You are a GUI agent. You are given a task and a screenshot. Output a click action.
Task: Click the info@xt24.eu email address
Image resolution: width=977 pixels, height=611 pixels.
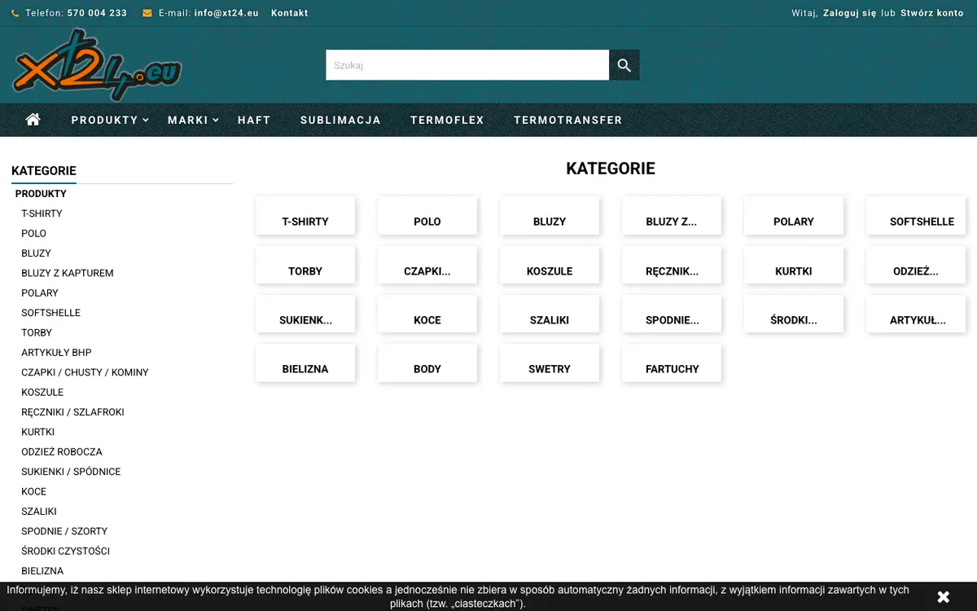pos(226,13)
